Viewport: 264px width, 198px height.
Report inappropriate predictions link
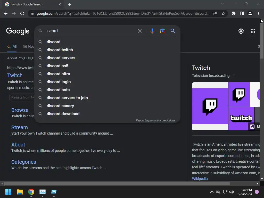(155, 121)
